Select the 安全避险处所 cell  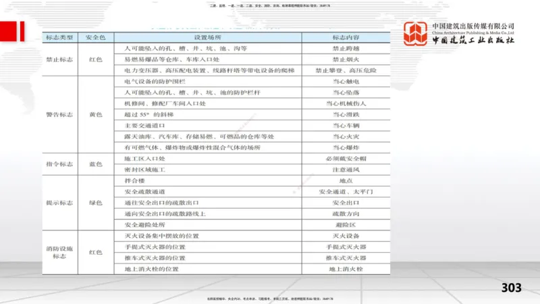coord(208,225)
